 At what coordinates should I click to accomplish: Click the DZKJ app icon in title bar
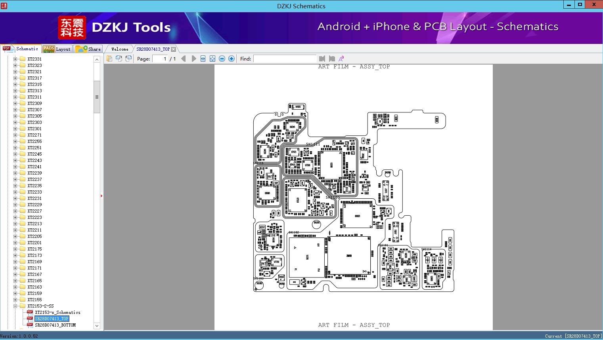pos(4,6)
